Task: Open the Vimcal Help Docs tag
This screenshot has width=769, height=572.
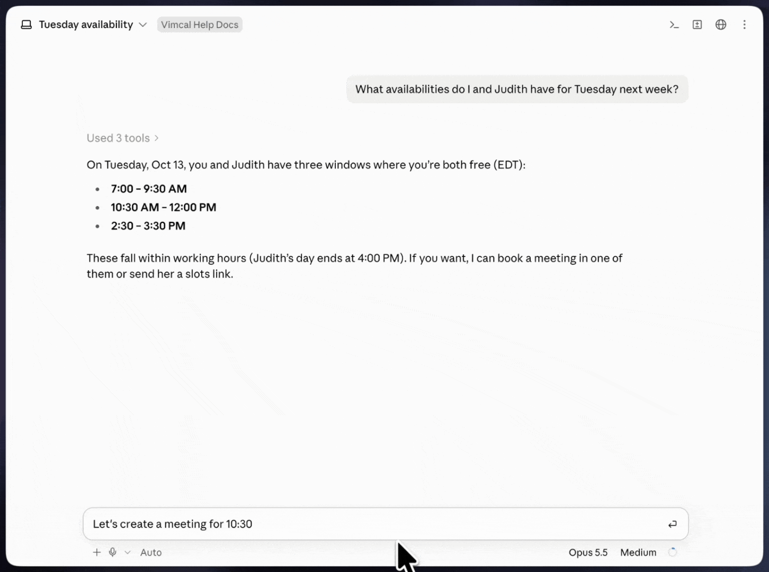Action: pyautogui.click(x=200, y=25)
